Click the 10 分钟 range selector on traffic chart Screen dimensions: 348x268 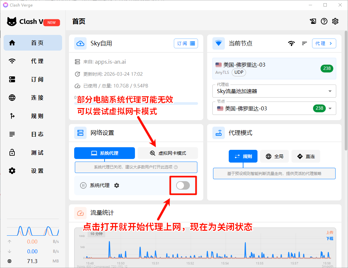97,234
